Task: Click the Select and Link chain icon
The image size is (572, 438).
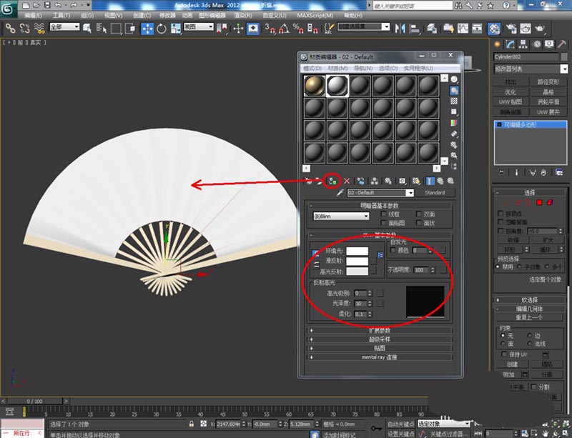Action: pyautogui.click(x=11, y=29)
